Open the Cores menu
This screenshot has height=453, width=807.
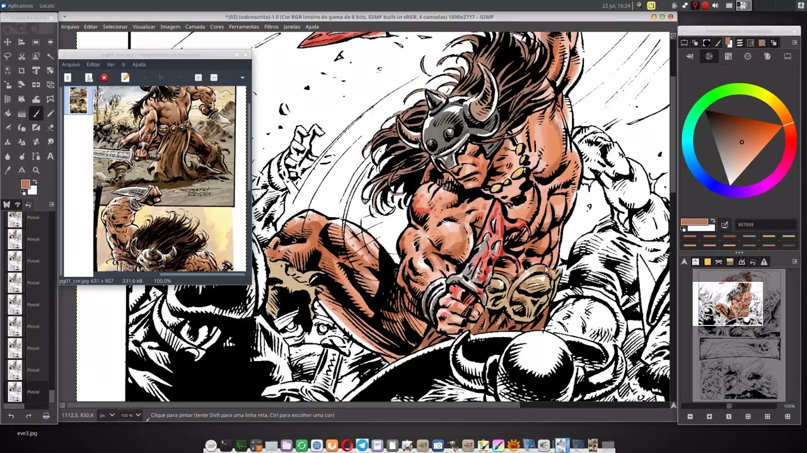click(217, 26)
